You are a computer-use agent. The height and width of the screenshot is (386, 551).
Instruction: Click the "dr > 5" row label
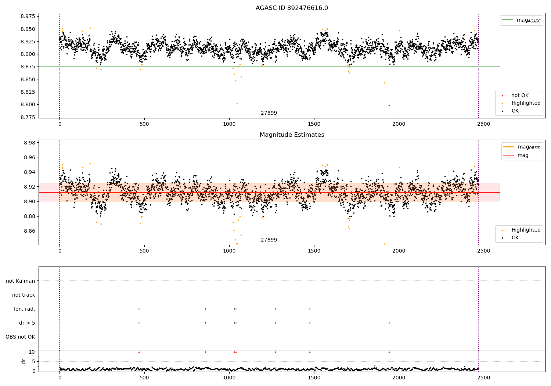27,323
